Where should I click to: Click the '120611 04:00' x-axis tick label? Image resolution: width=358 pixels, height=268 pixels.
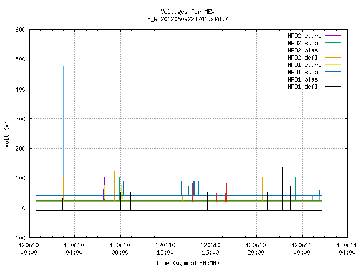pos(347,249)
